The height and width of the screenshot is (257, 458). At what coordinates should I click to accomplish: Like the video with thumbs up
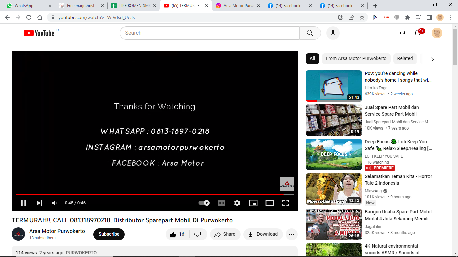point(177,234)
